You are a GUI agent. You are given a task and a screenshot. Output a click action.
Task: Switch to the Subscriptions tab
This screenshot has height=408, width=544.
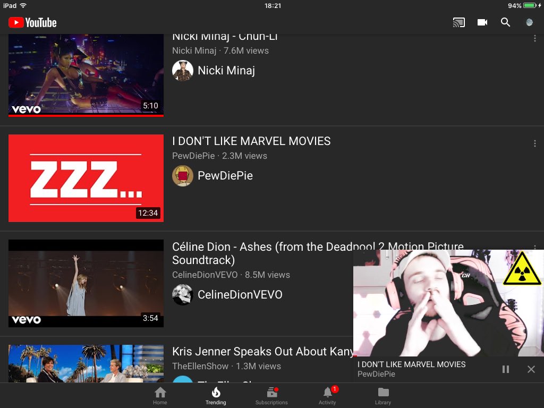pos(271,396)
